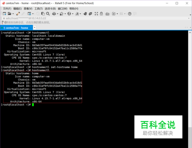The width and height of the screenshot is (192, 148).
Task: Expand the print icon dropdown arrow
Action: point(58,14)
